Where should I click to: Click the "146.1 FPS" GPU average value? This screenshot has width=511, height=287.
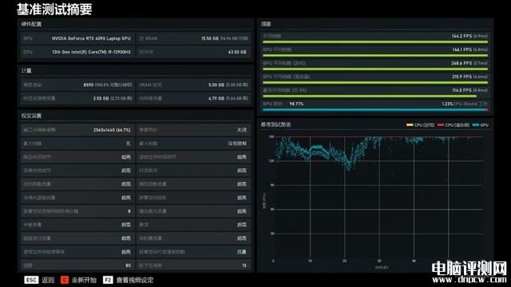coord(461,49)
